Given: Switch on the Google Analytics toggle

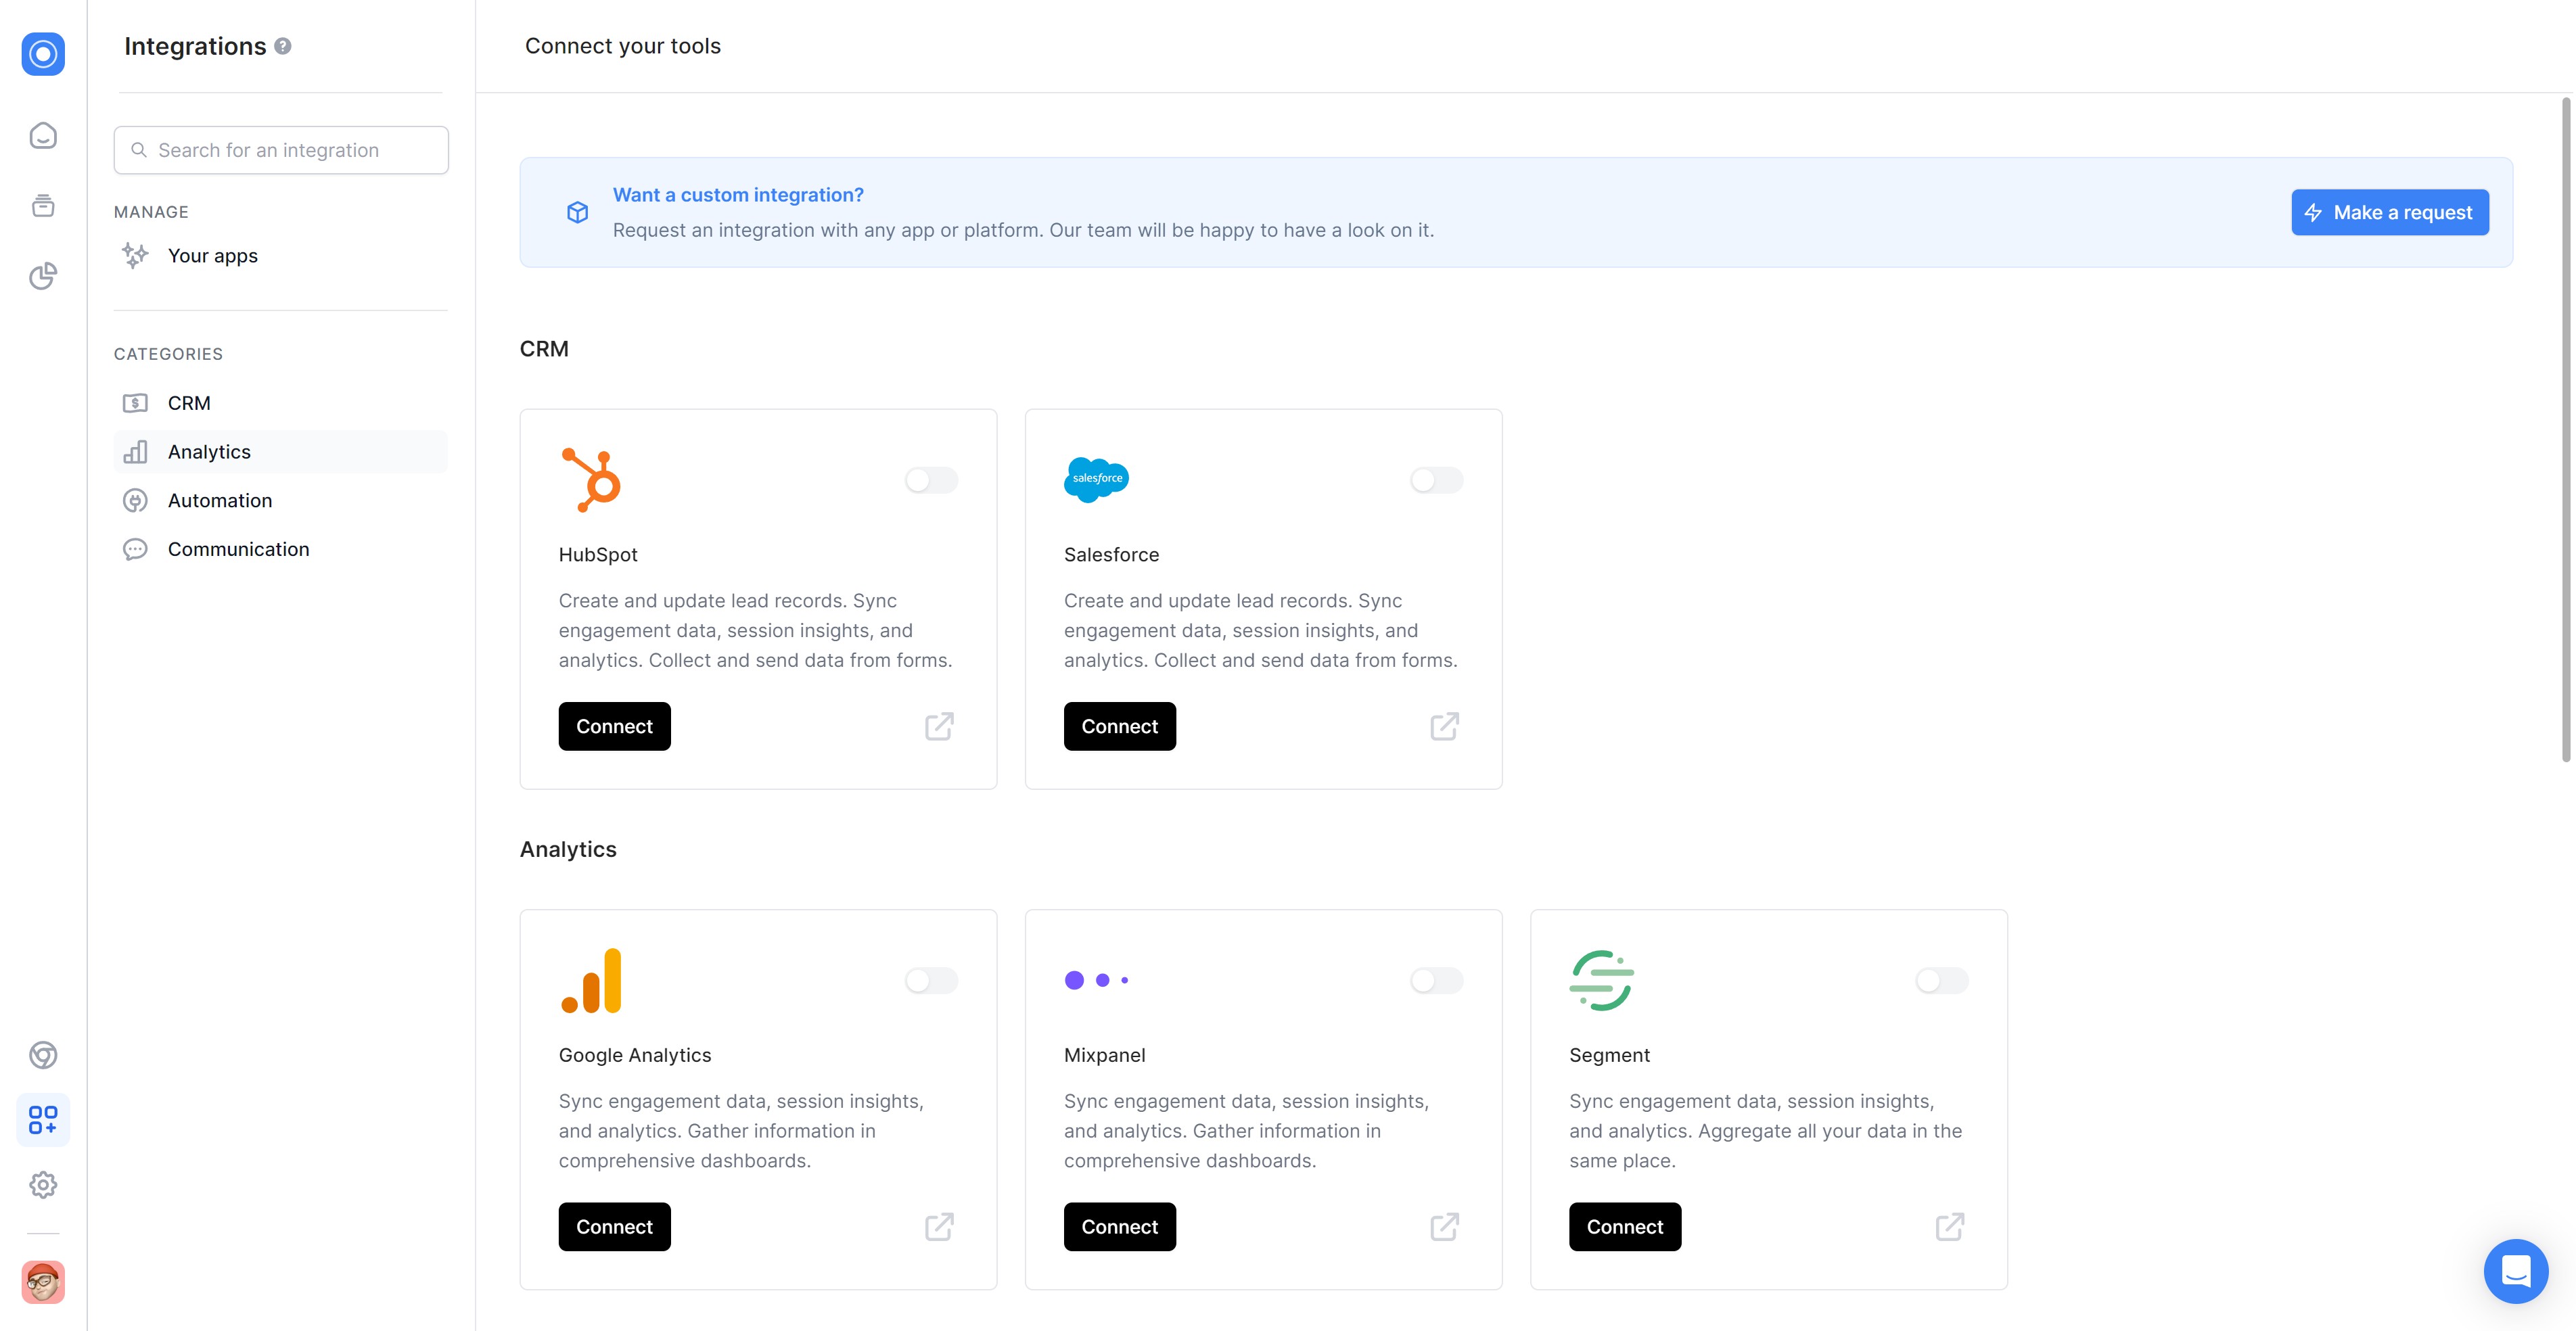Looking at the screenshot, I should [x=931, y=980].
